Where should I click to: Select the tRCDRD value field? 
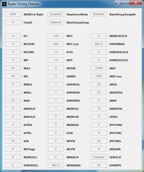point(13,52)
